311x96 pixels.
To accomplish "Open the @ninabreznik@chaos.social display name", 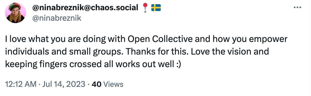I will click(85, 8).
